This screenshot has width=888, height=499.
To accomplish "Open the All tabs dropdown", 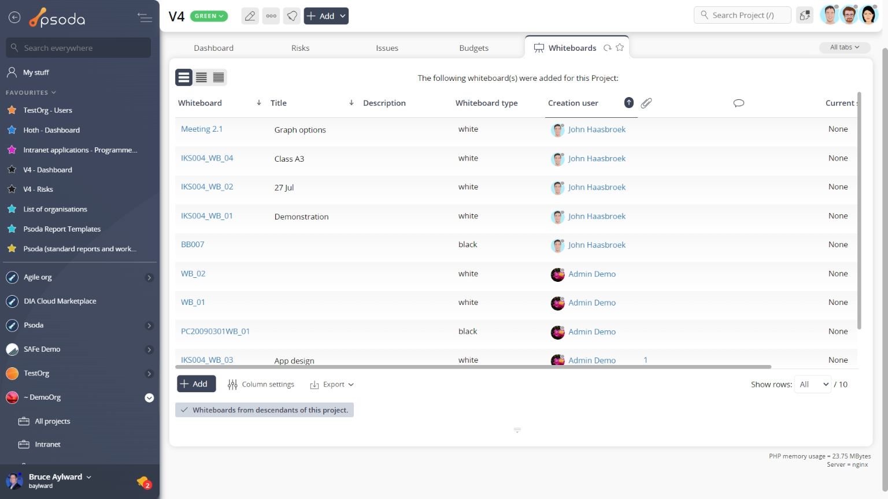I will click(845, 47).
